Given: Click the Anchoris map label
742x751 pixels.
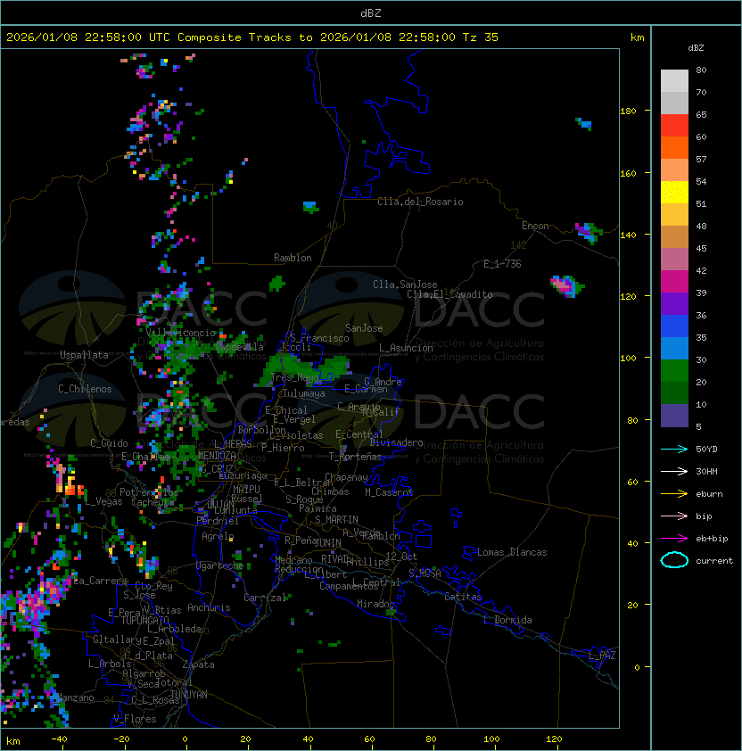Looking at the screenshot, I should [209, 607].
